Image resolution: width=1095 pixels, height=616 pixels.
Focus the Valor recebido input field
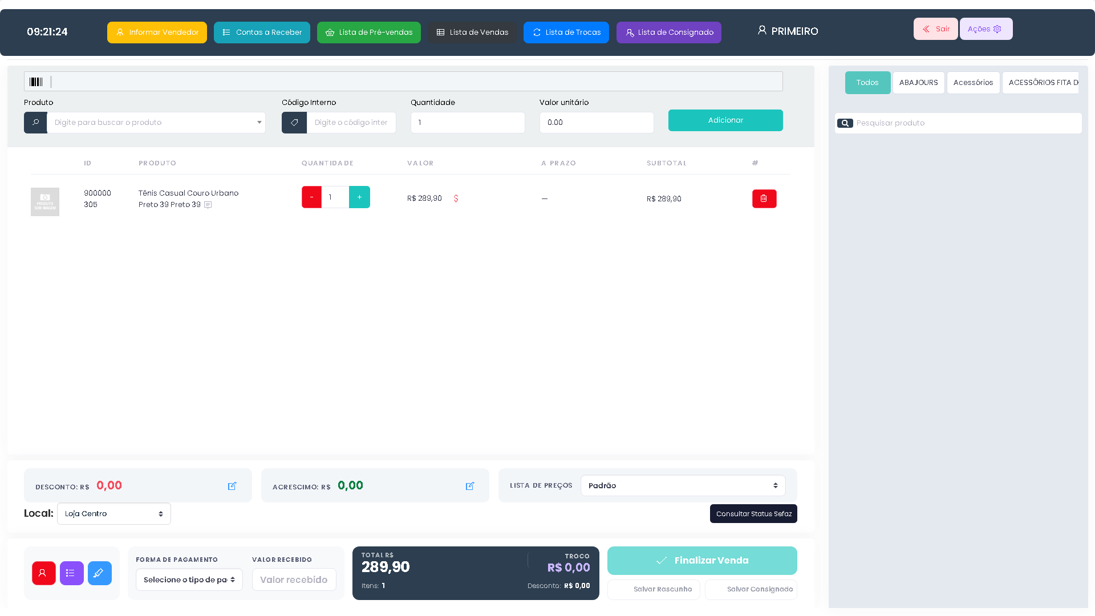[294, 579]
